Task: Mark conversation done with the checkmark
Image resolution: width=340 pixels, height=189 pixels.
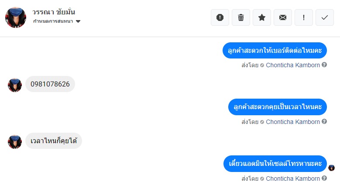Action: (x=325, y=17)
